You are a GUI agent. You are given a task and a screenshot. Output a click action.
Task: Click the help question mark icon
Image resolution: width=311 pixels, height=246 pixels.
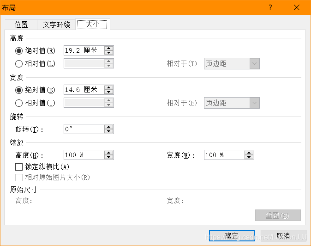point(270,7)
